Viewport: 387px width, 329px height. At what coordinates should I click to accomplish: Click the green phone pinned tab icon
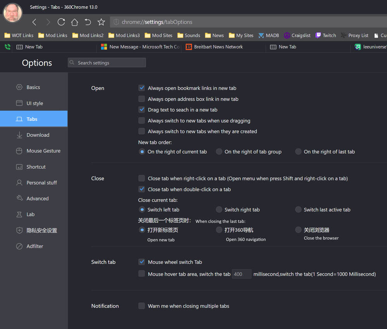click(x=7, y=47)
